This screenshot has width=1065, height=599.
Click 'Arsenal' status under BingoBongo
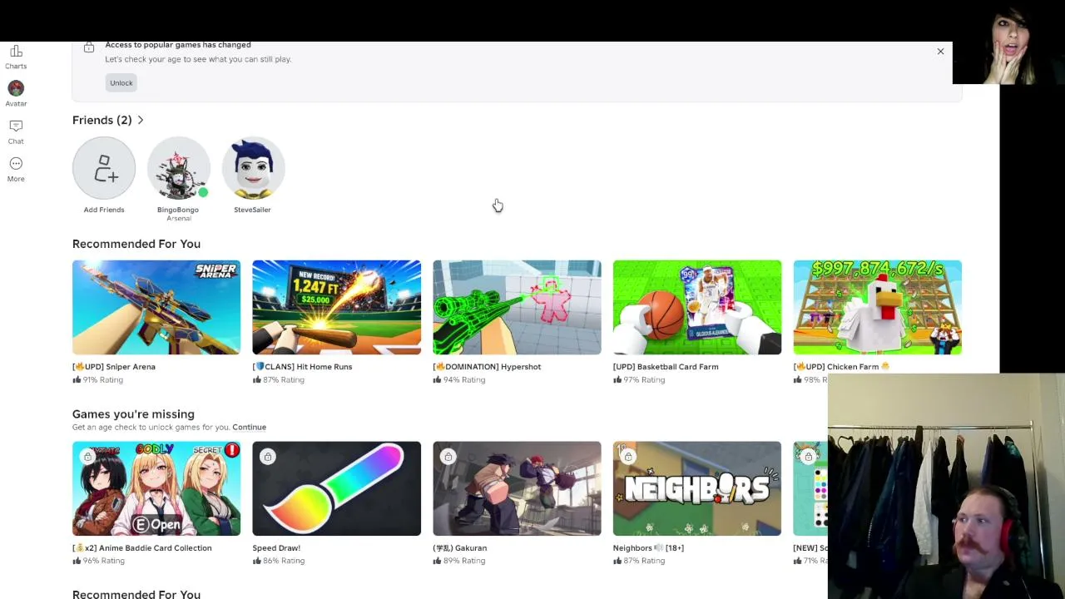click(x=179, y=219)
